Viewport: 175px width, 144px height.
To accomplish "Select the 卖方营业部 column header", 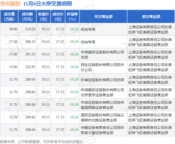I will click(151, 17).
